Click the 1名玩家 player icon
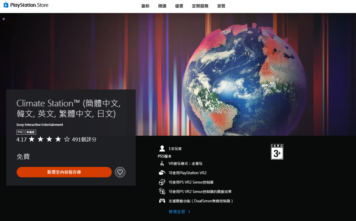This screenshot has width=356, height=221. point(162,149)
